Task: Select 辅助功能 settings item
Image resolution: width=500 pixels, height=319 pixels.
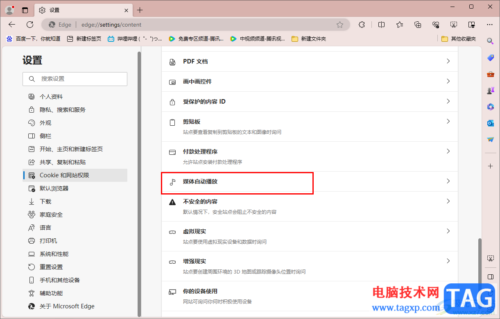Action: (75, 293)
